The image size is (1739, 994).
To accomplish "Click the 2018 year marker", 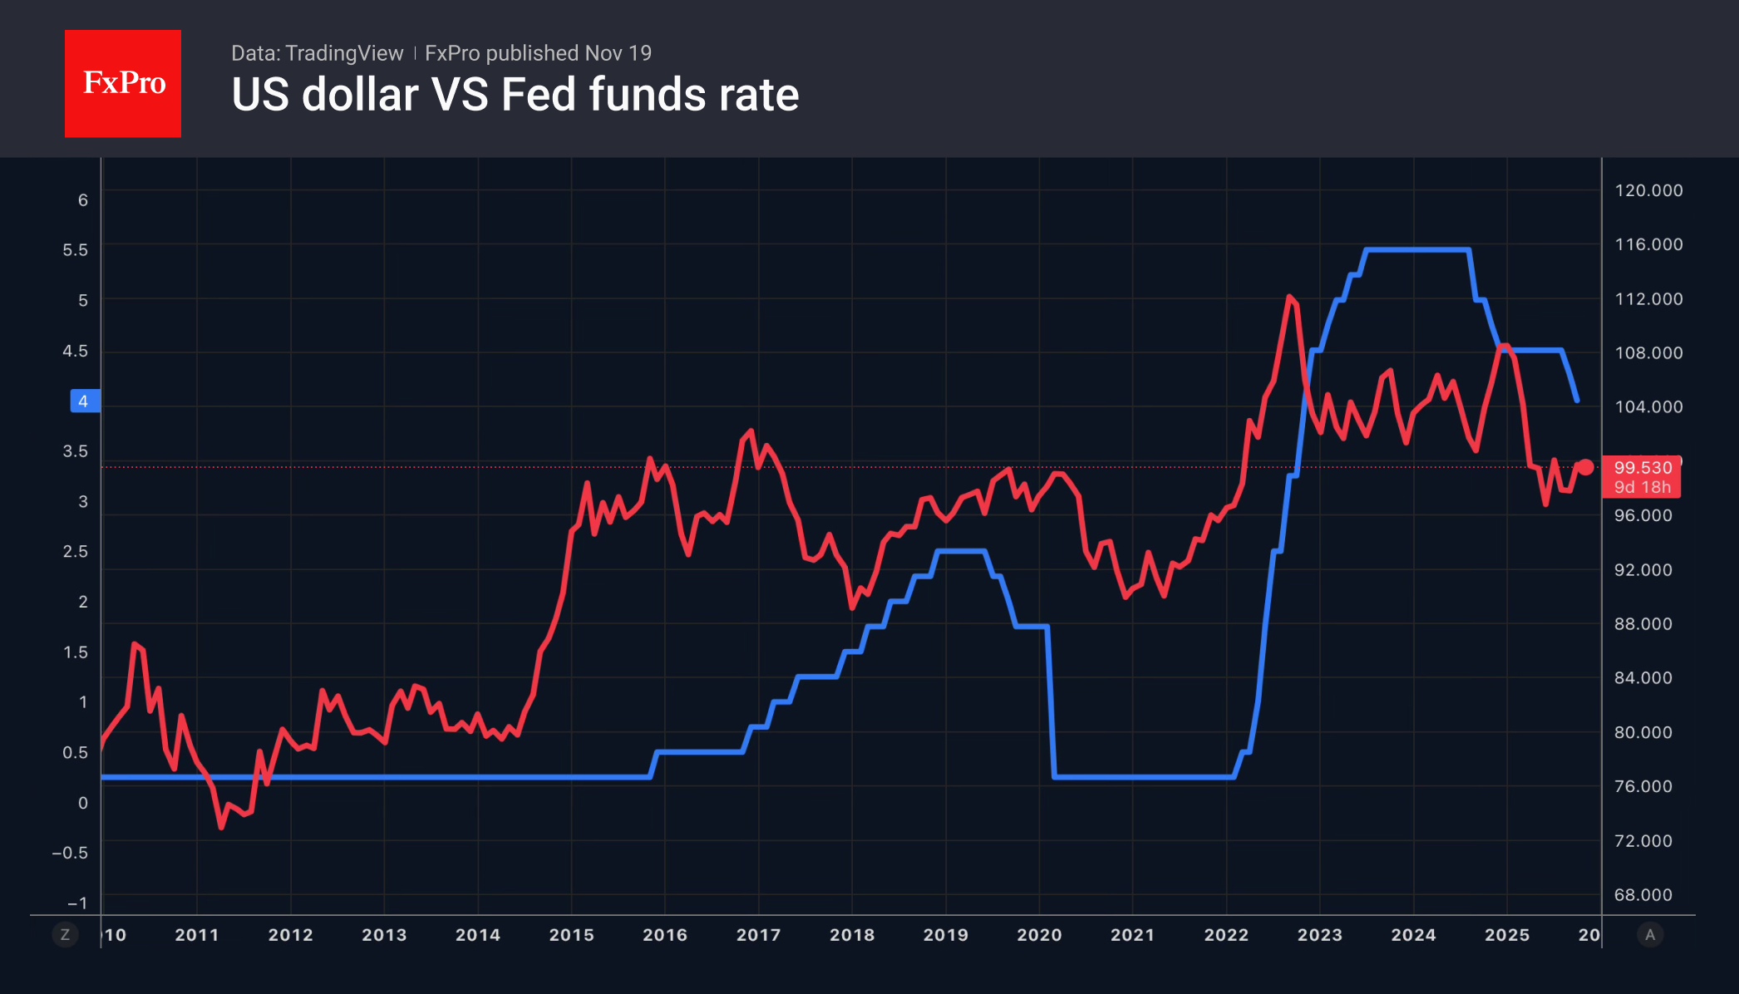I will (x=852, y=935).
